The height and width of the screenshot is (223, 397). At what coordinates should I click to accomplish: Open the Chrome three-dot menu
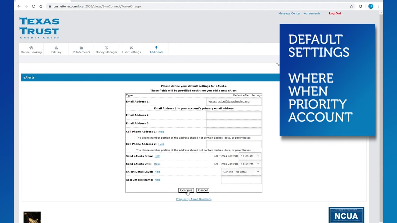[x=378, y=6]
